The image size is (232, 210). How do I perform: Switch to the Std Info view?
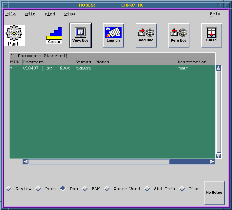tap(147, 189)
